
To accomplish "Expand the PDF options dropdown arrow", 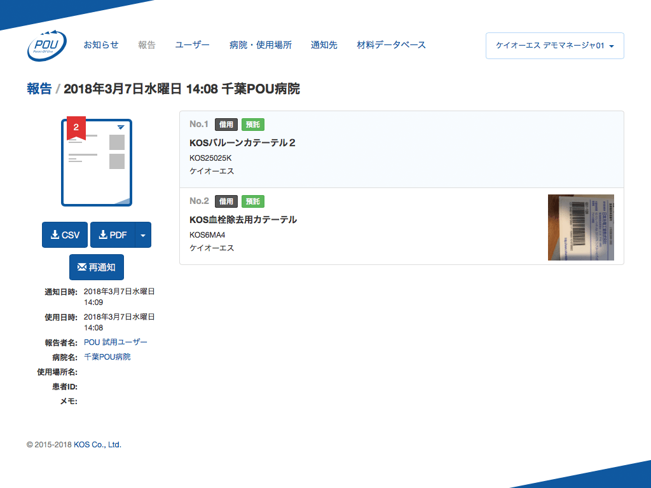I will click(x=143, y=235).
